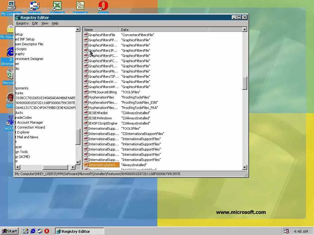
Task: Click the values pane scroll down arrow
Action: 244,167
